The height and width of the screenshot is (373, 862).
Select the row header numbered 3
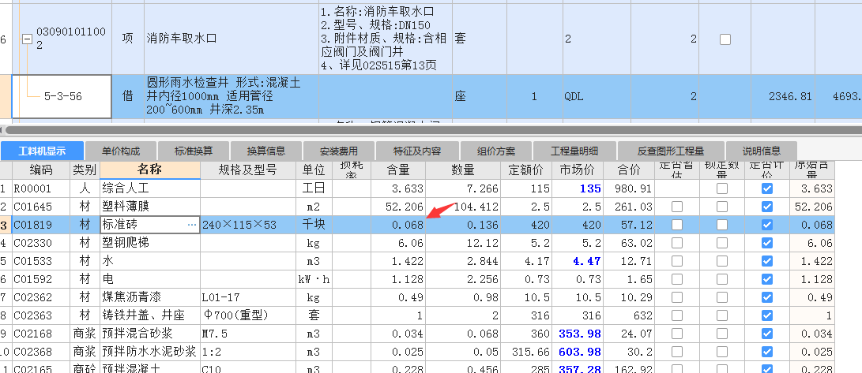point(6,225)
